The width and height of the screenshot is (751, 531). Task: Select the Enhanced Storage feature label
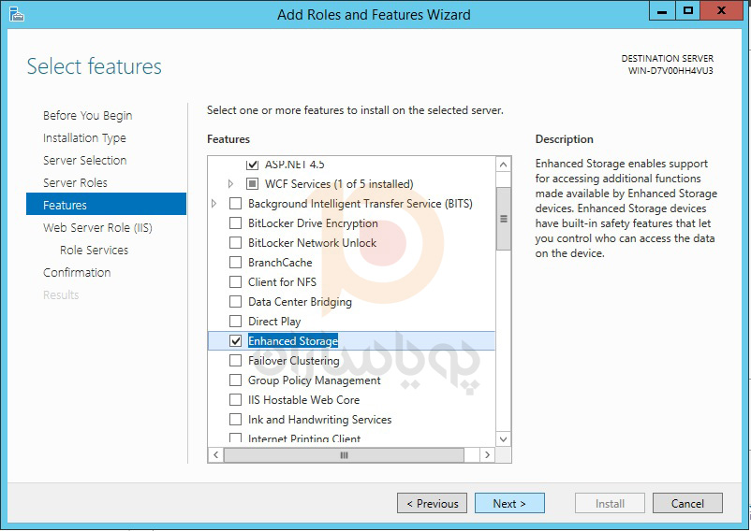293,341
